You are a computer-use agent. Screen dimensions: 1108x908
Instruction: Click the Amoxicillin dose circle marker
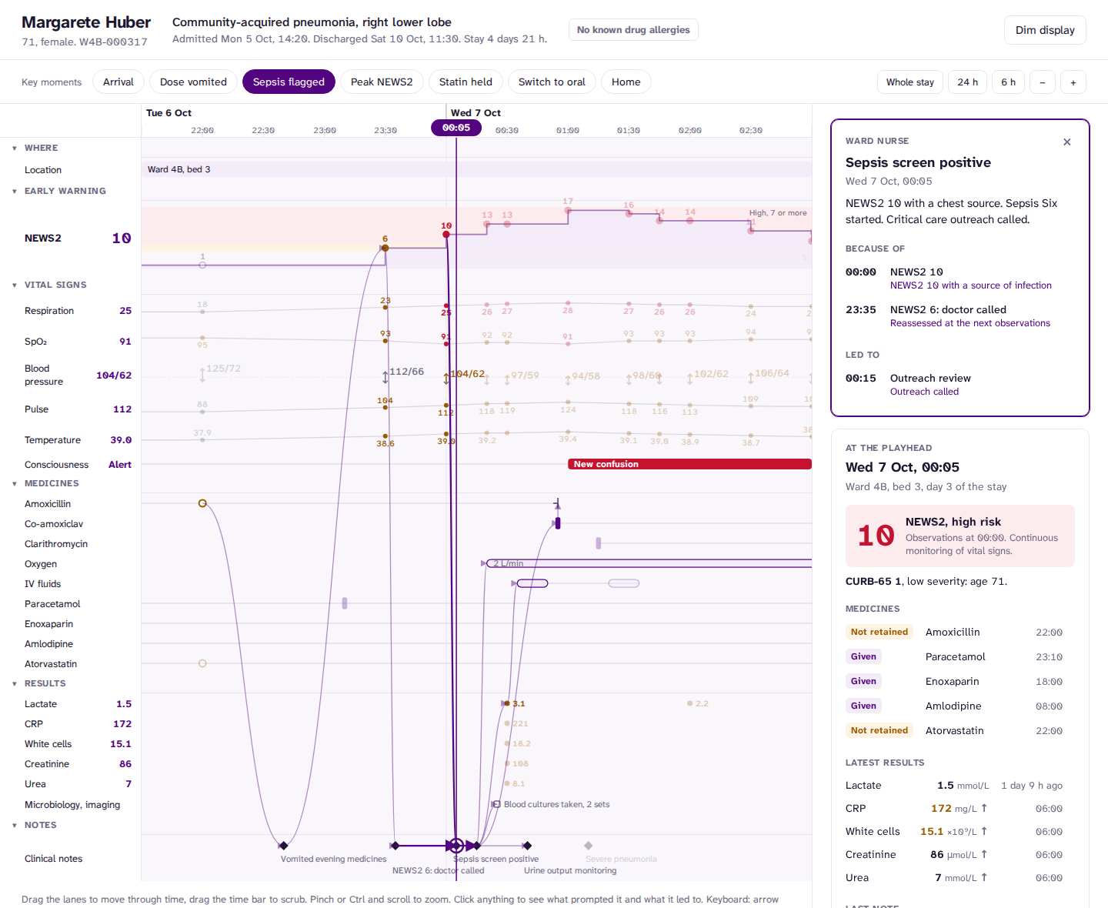pyautogui.click(x=202, y=503)
